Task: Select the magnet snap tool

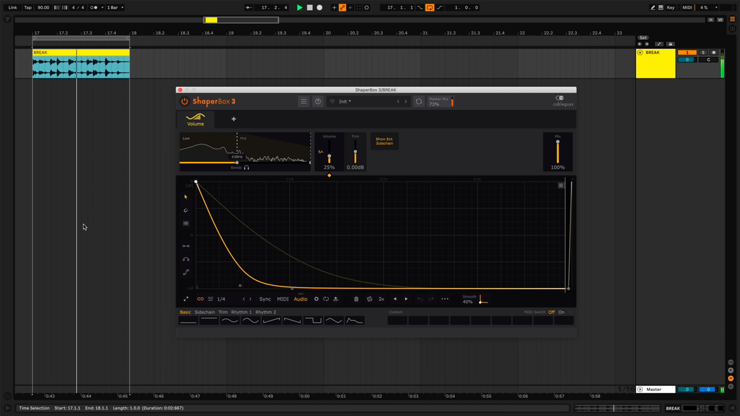Action: (x=186, y=210)
